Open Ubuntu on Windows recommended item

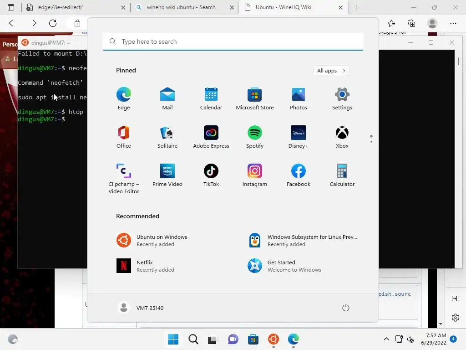(x=167, y=241)
